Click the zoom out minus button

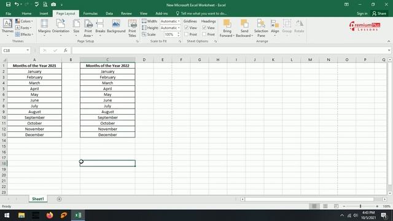click(x=344, y=206)
